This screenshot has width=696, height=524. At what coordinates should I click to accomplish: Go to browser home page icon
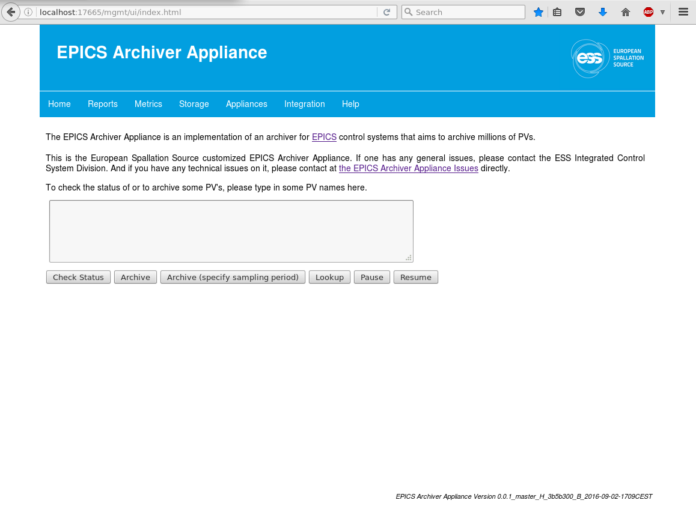click(626, 12)
